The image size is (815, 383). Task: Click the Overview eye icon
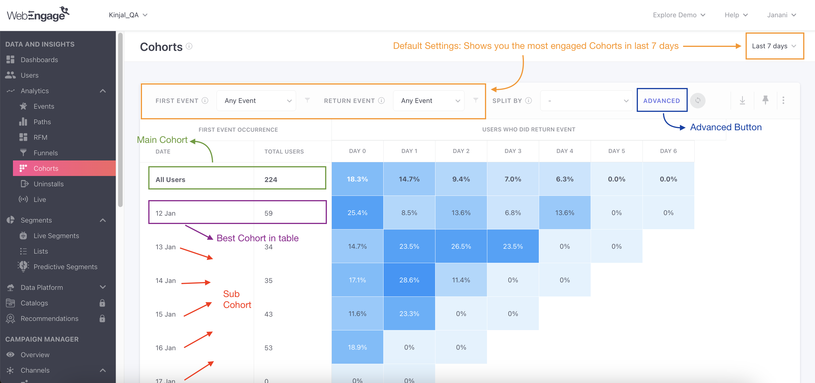[10, 354]
